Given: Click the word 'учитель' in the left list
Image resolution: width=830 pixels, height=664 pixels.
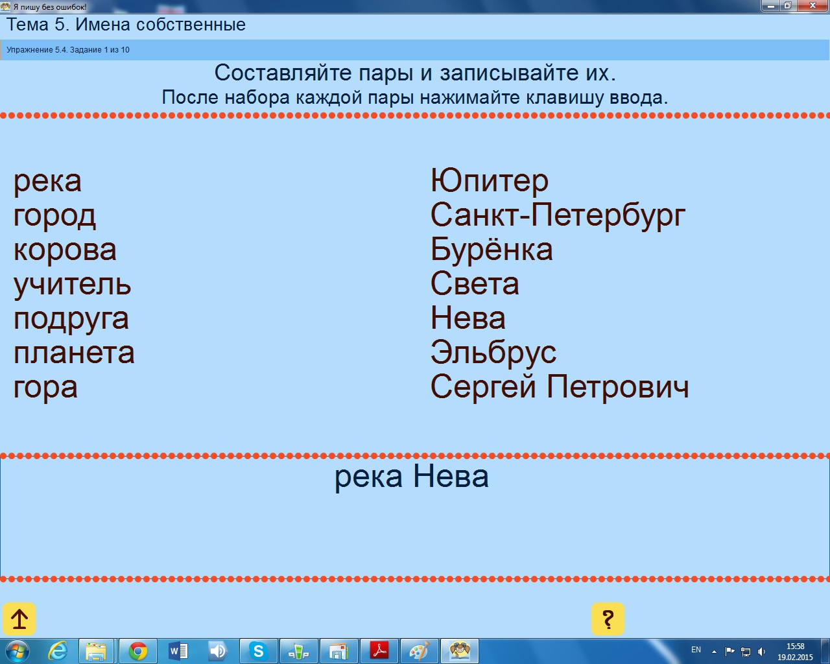Looking at the screenshot, I should click(72, 284).
